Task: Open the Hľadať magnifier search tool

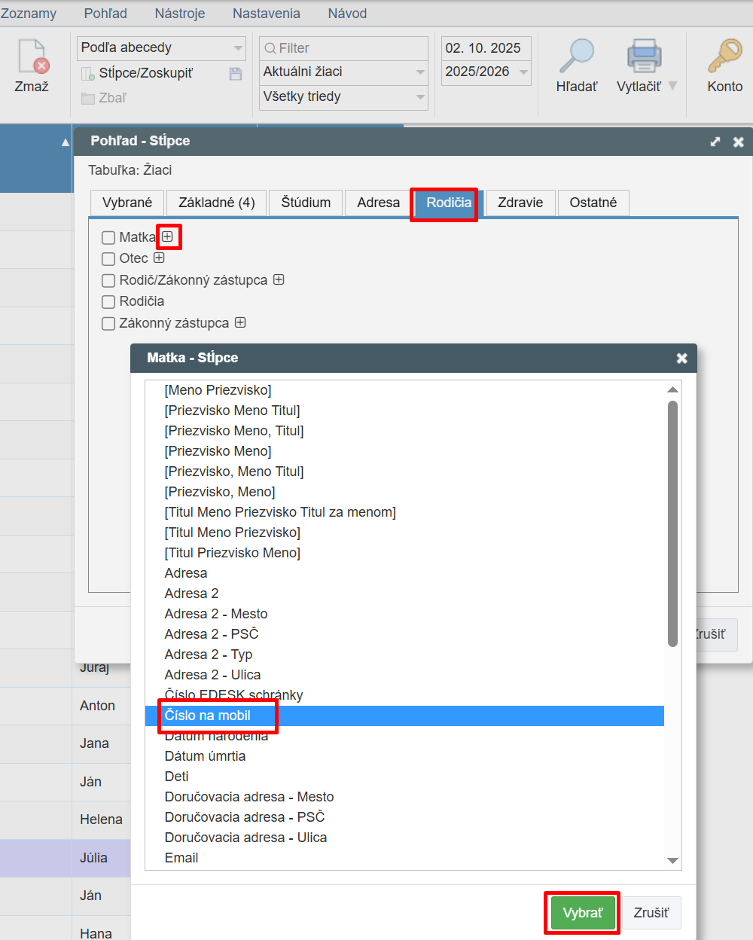Action: [x=576, y=57]
